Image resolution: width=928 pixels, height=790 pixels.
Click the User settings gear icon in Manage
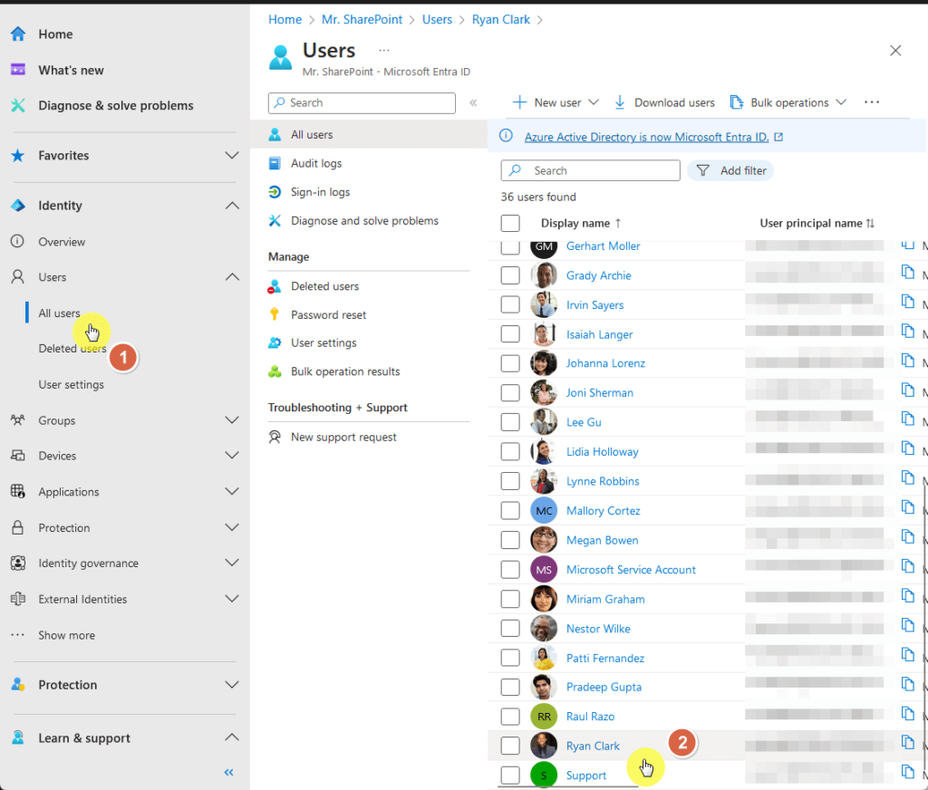(x=275, y=342)
